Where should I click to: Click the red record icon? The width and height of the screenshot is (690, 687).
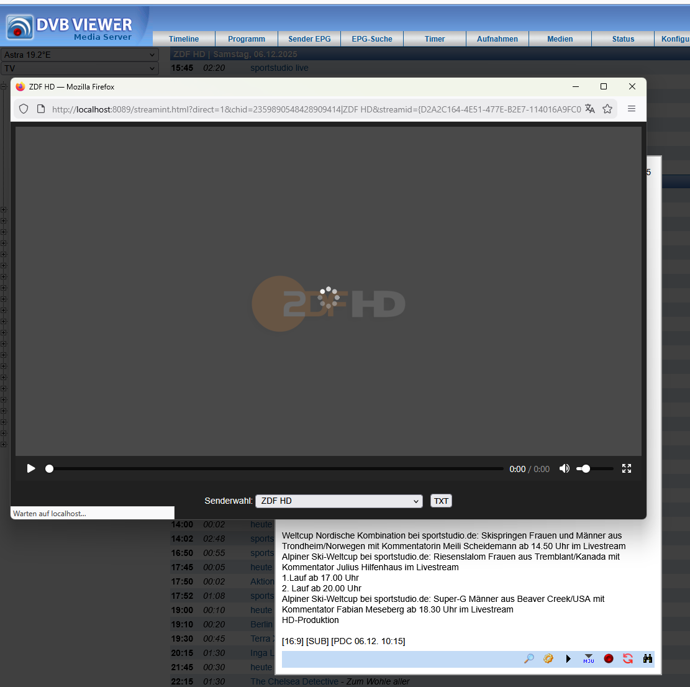click(609, 658)
